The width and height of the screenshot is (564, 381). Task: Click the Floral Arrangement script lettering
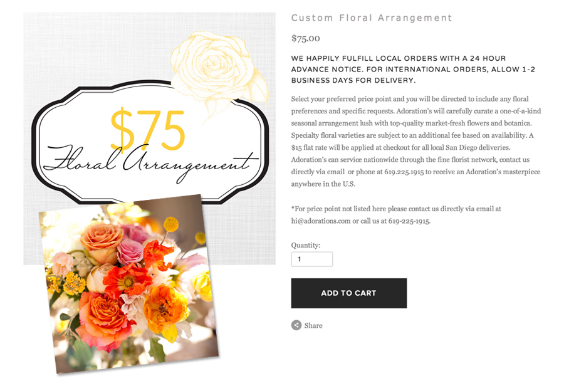point(150,163)
